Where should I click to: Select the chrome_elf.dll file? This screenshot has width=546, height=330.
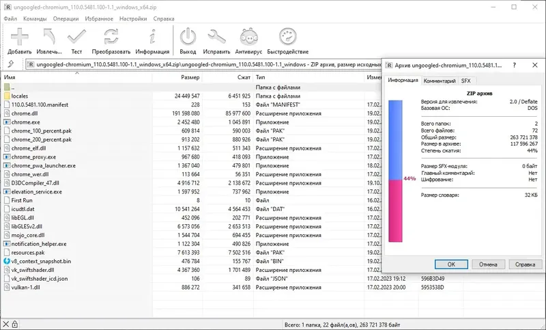pyautogui.click(x=29, y=148)
